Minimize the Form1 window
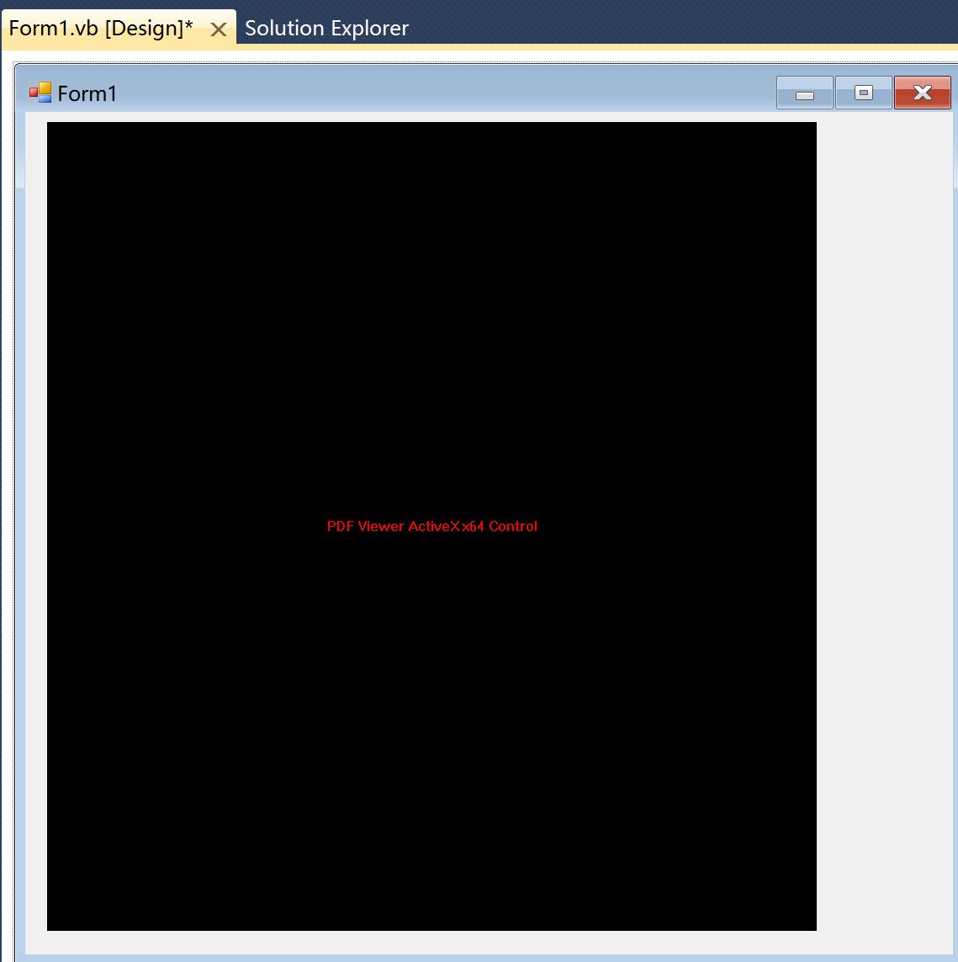The image size is (958, 962). 804,93
